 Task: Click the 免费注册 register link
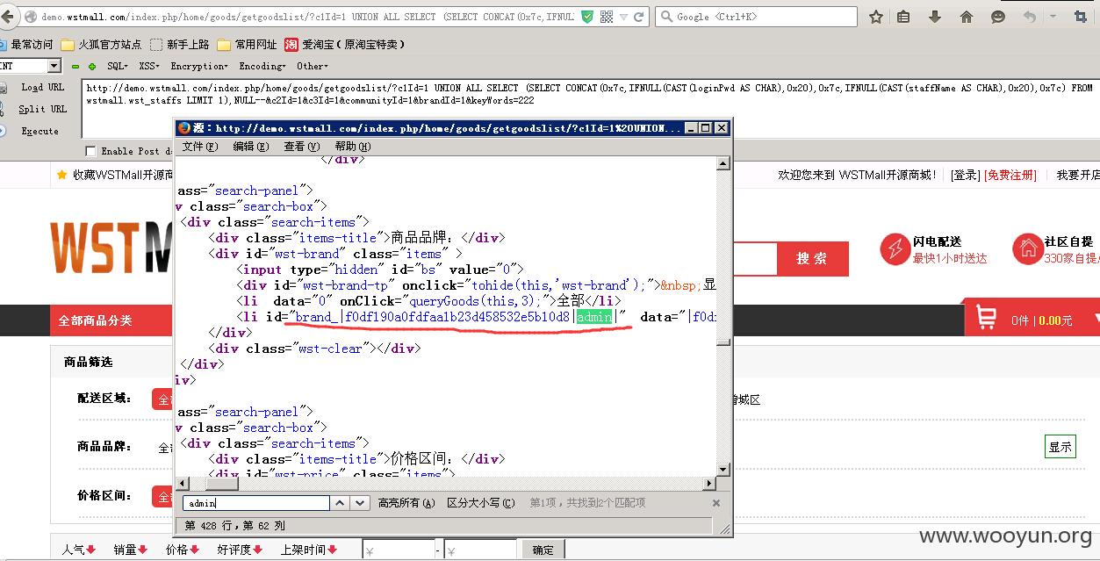click(1010, 176)
